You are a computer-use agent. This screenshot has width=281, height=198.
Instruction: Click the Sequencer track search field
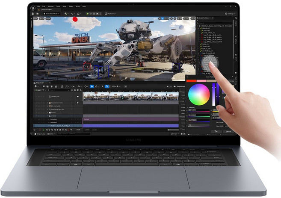pyautogui.click(x=59, y=90)
